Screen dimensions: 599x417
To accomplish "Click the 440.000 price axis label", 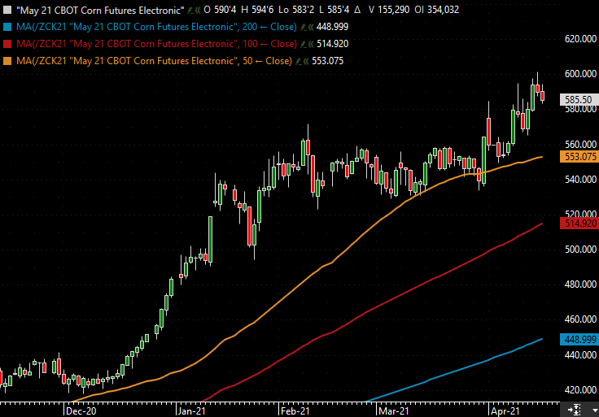I will click(580, 355).
